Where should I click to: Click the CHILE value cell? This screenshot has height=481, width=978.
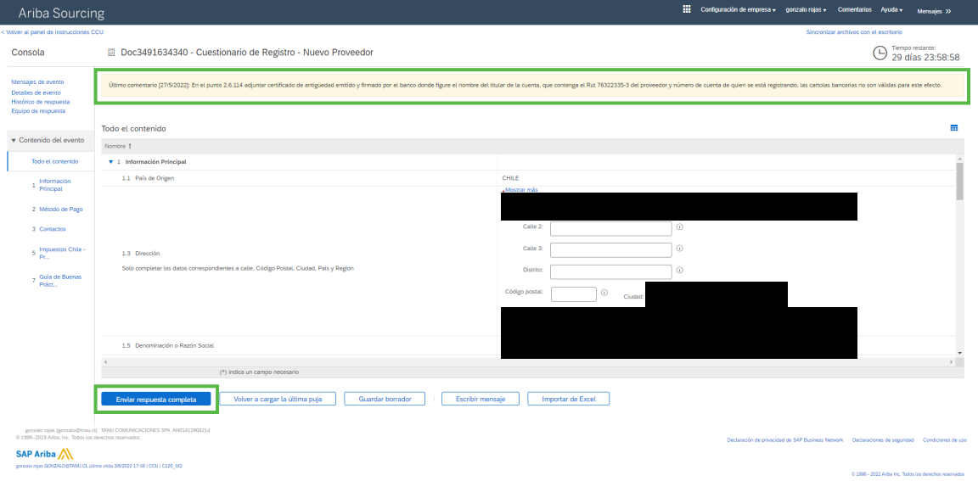510,178
